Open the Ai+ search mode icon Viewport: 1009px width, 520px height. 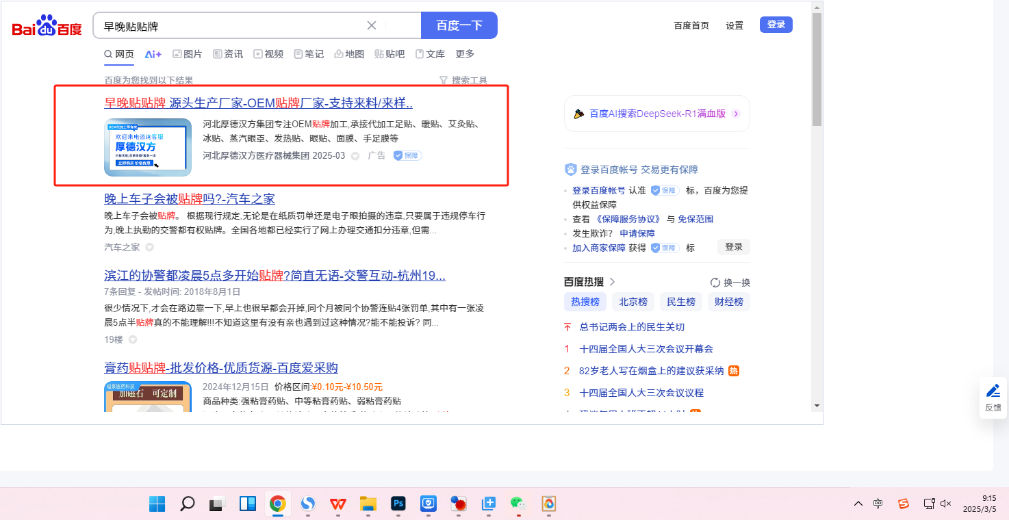[x=153, y=54]
